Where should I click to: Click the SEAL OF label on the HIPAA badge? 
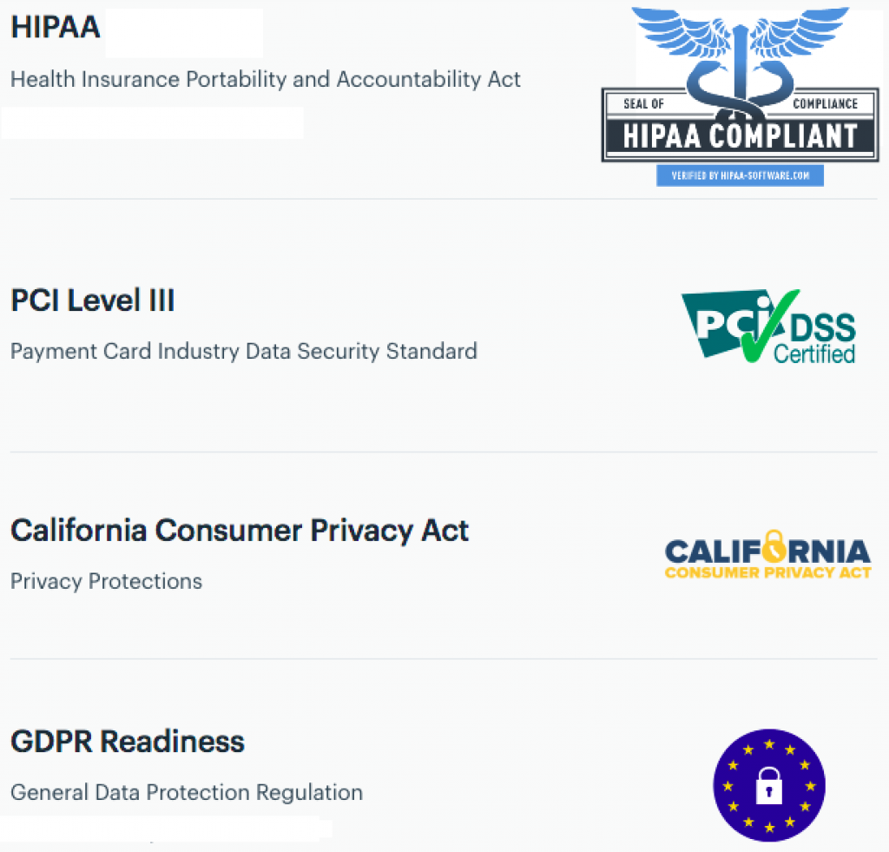[643, 104]
